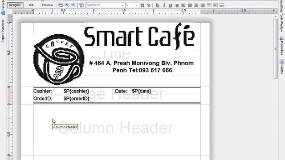Increase the font size with the larger-A icon
Image resolution: width=285 pixels, height=160 pixels.
click(142, 5)
